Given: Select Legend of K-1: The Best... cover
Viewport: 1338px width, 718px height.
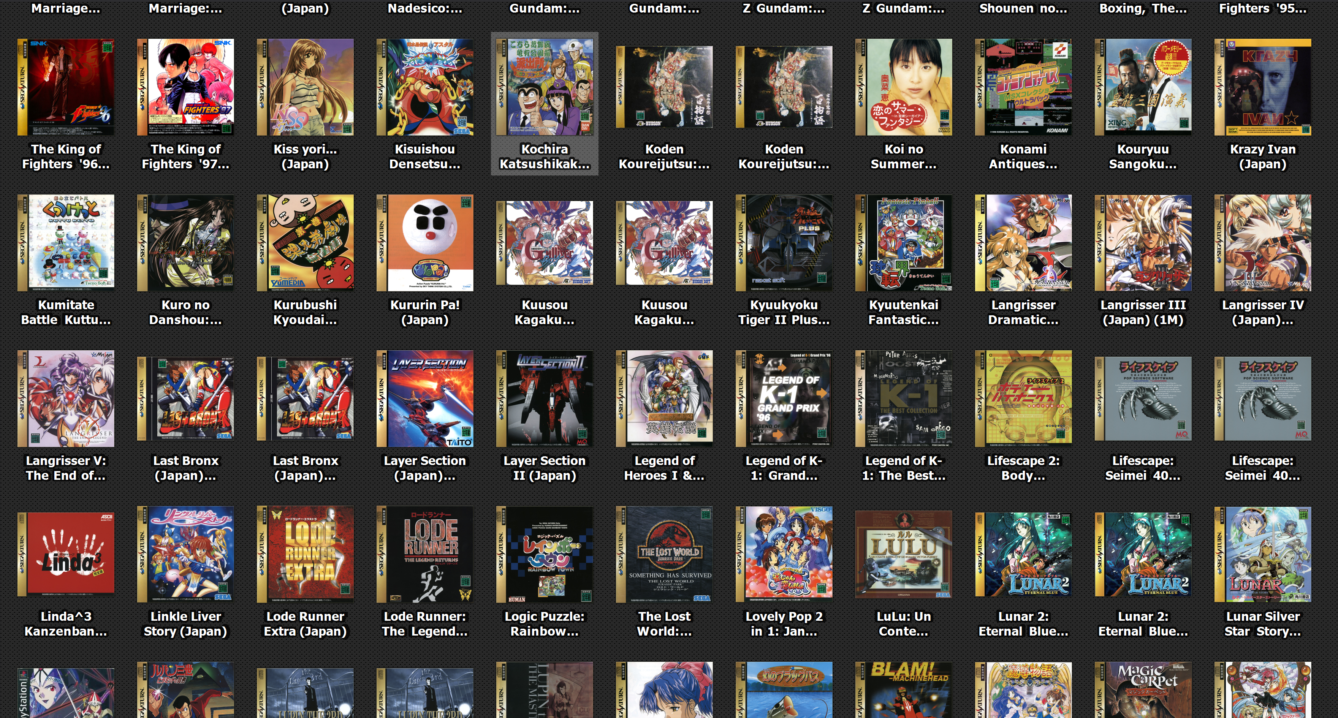Looking at the screenshot, I should 904,399.
